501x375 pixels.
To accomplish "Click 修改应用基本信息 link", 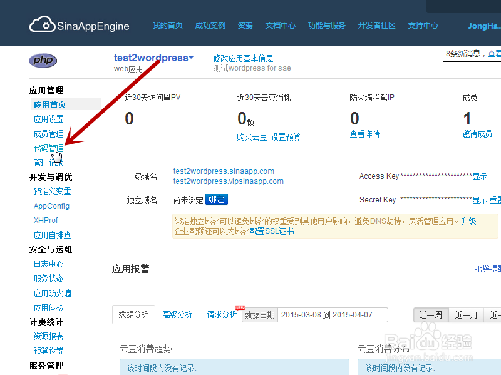I will point(243,58).
